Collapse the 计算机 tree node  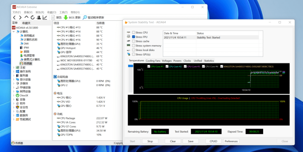click(14, 31)
